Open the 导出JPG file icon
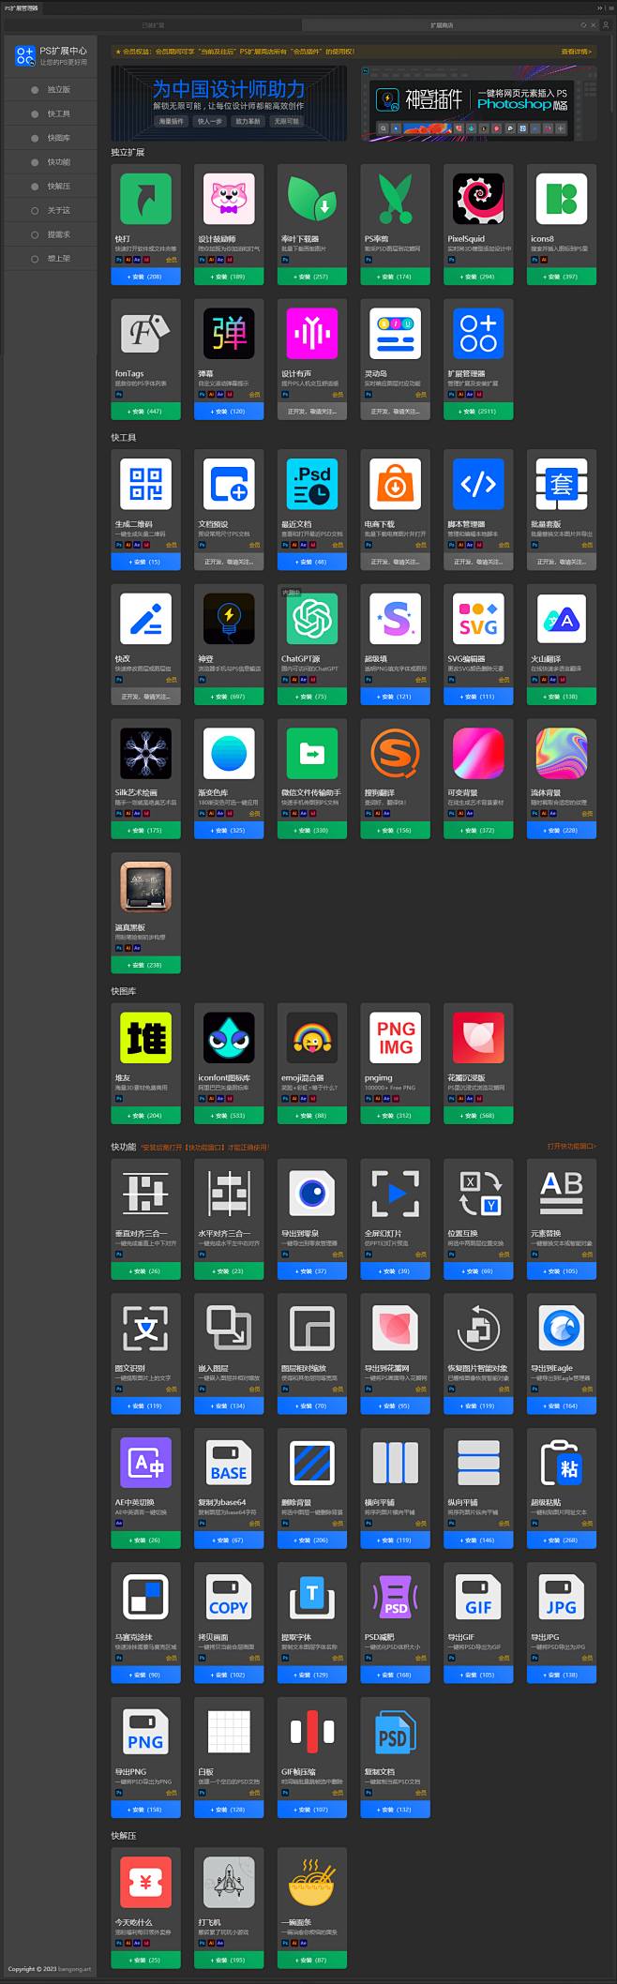The width and height of the screenshot is (617, 1984). 562,1597
